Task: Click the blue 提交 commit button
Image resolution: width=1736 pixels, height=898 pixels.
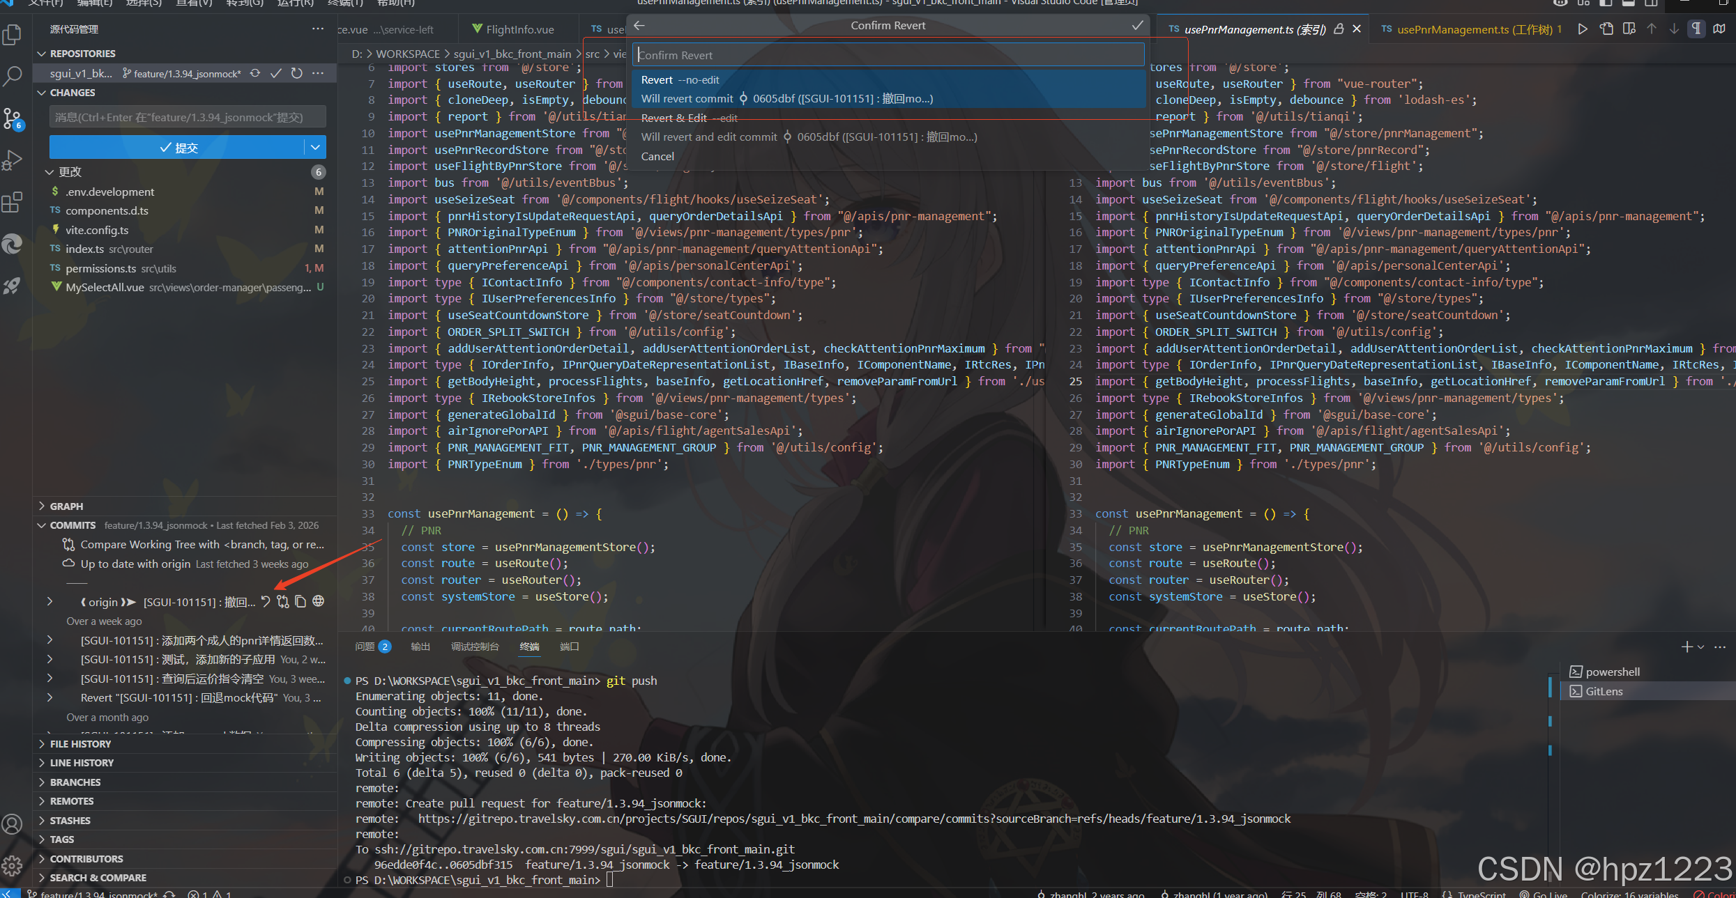Action: (177, 147)
